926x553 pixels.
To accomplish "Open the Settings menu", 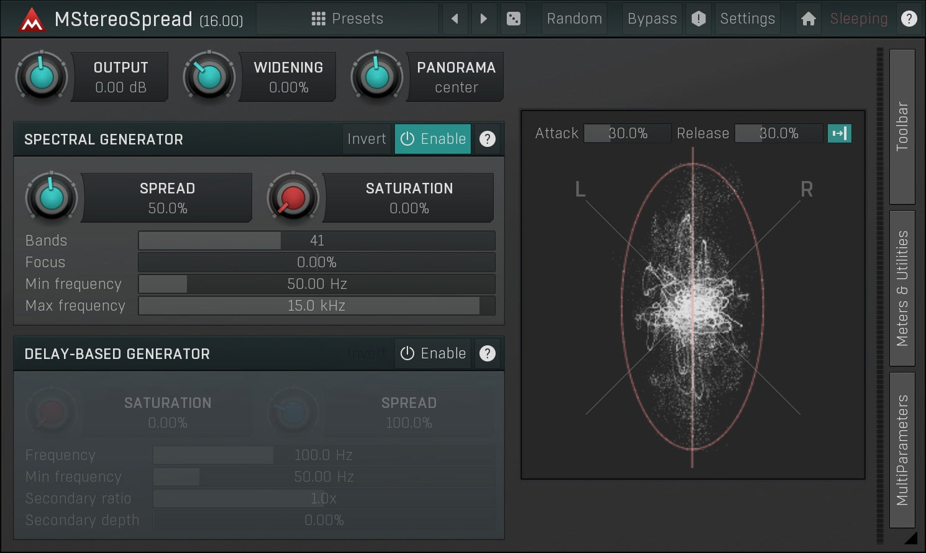I will 747,19.
